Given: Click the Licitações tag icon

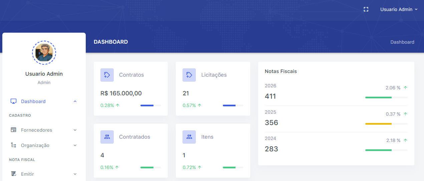Looking at the screenshot, I should pos(189,75).
